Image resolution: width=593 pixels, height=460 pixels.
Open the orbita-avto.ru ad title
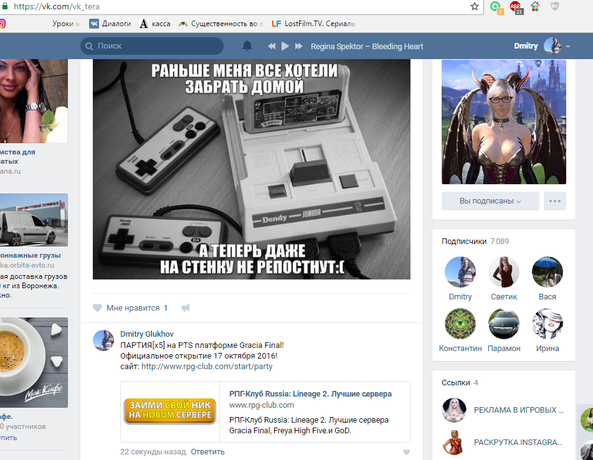(x=31, y=255)
